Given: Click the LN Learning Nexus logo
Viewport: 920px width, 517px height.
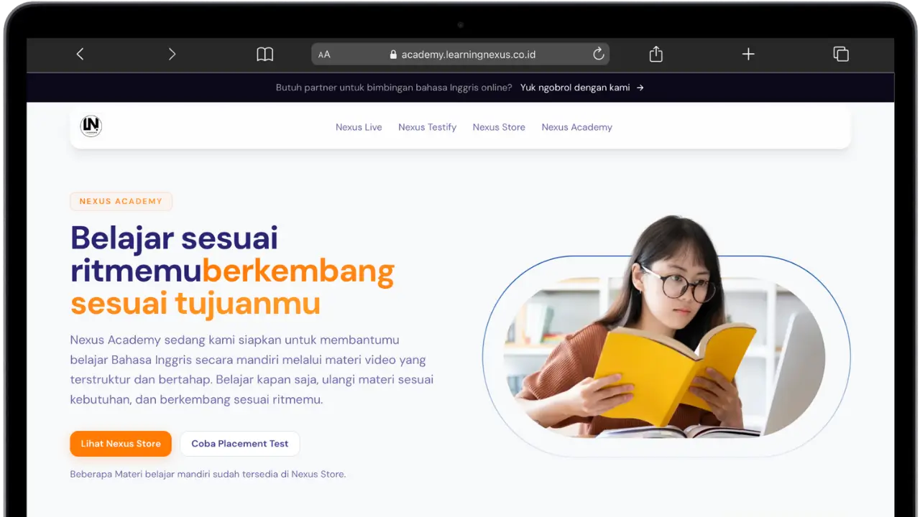Looking at the screenshot, I should 91,126.
